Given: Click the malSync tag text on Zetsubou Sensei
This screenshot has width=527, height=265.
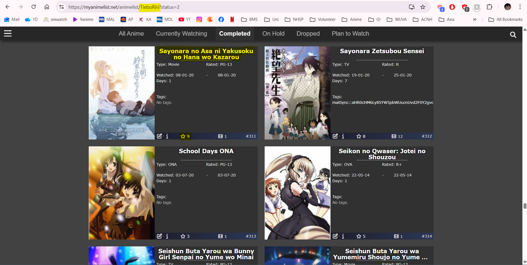Looking at the screenshot, I should [x=383, y=102].
